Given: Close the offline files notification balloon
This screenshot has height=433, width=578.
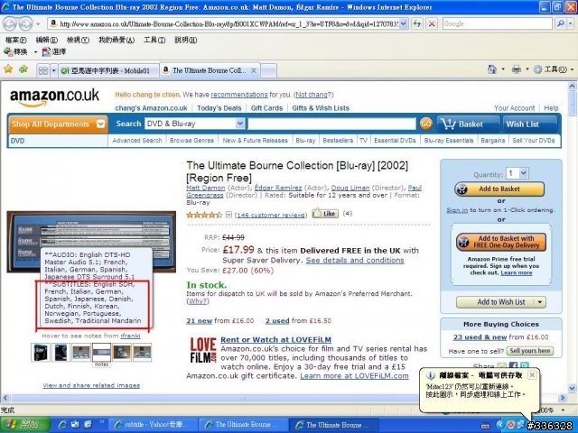Looking at the screenshot, I should pyautogui.click(x=532, y=375).
